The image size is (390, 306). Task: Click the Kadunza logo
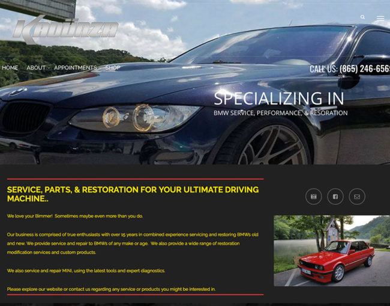coord(65,30)
